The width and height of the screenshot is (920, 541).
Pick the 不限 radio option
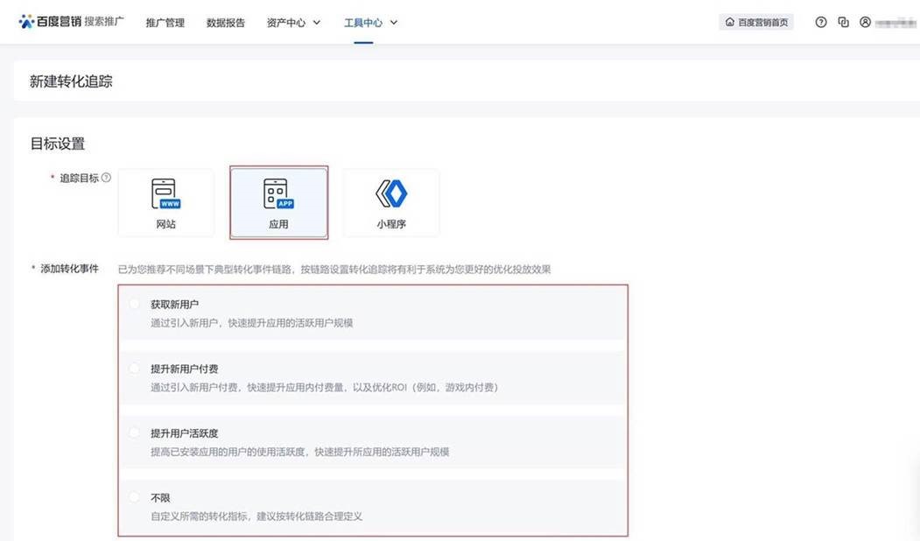point(134,497)
